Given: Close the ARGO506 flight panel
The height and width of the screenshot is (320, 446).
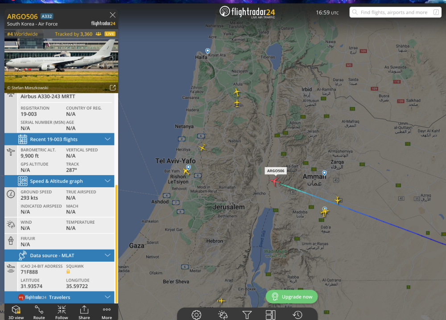Looking at the screenshot, I should (113, 15).
